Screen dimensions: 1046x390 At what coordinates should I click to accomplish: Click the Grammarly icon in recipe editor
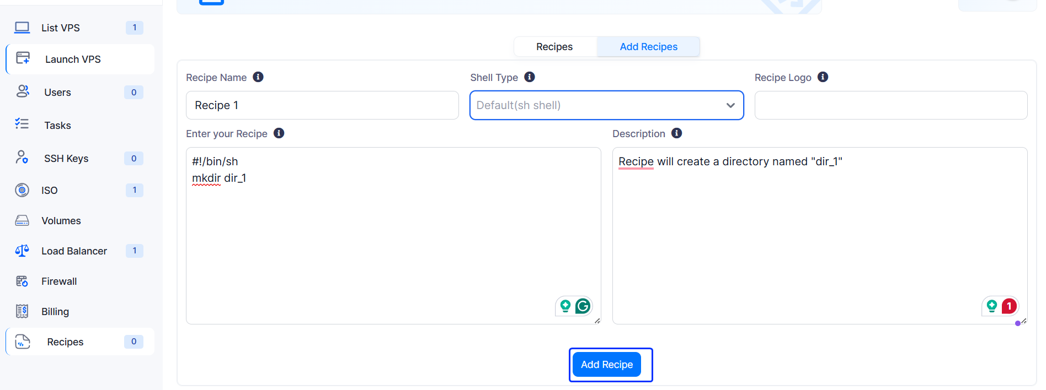tap(583, 306)
